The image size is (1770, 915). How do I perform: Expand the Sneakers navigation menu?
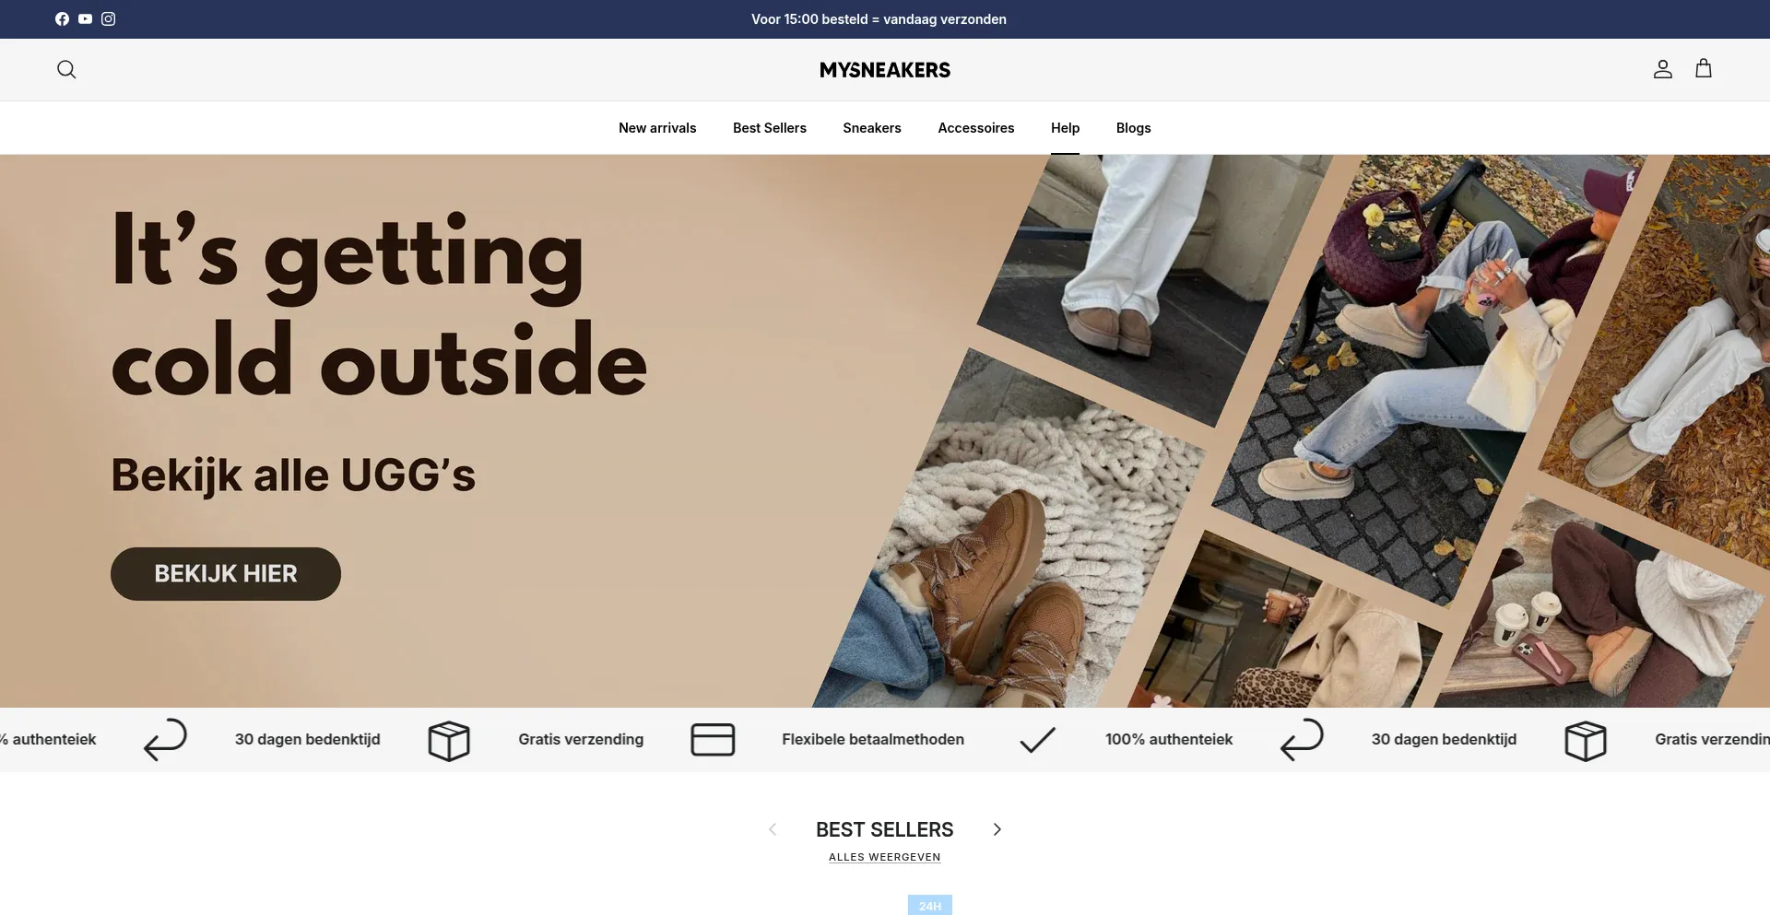tap(872, 128)
